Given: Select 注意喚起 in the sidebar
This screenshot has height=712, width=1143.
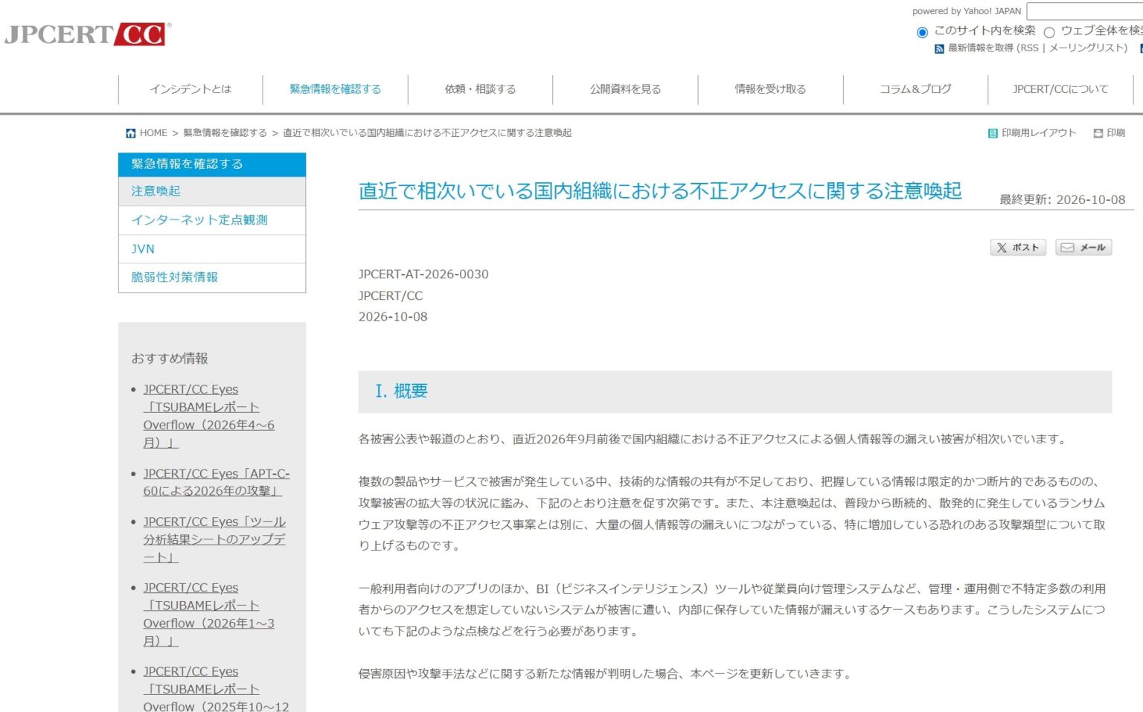Looking at the screenshot, I should (212, 191).
